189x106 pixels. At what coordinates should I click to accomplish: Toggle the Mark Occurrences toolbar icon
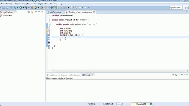[x=55, y=8]
